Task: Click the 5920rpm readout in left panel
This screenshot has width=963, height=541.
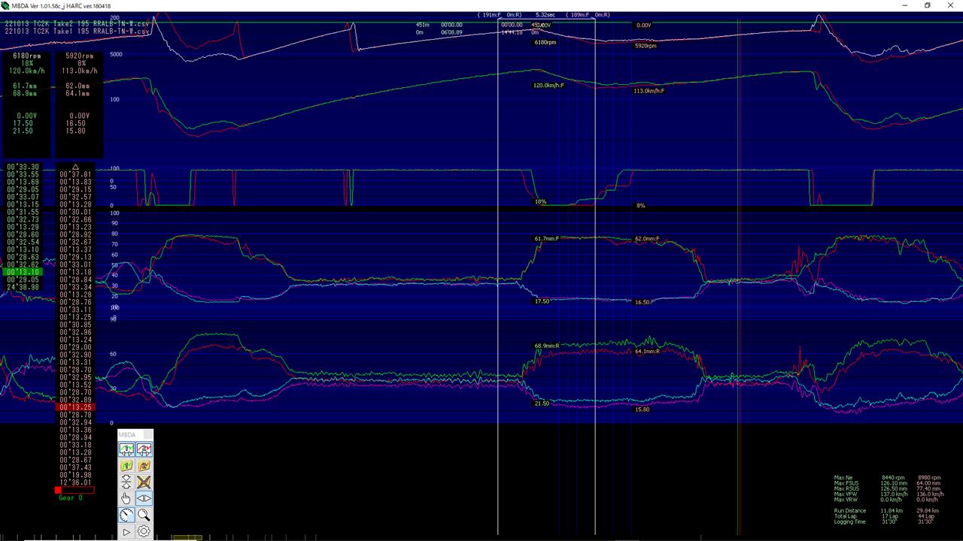Action: click(x=79, y=56)
